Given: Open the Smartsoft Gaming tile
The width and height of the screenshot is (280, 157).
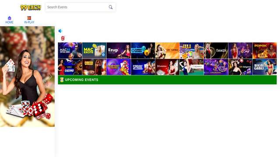Looking at the screenshot, I should pyautogui.click(x=119, y=67).
